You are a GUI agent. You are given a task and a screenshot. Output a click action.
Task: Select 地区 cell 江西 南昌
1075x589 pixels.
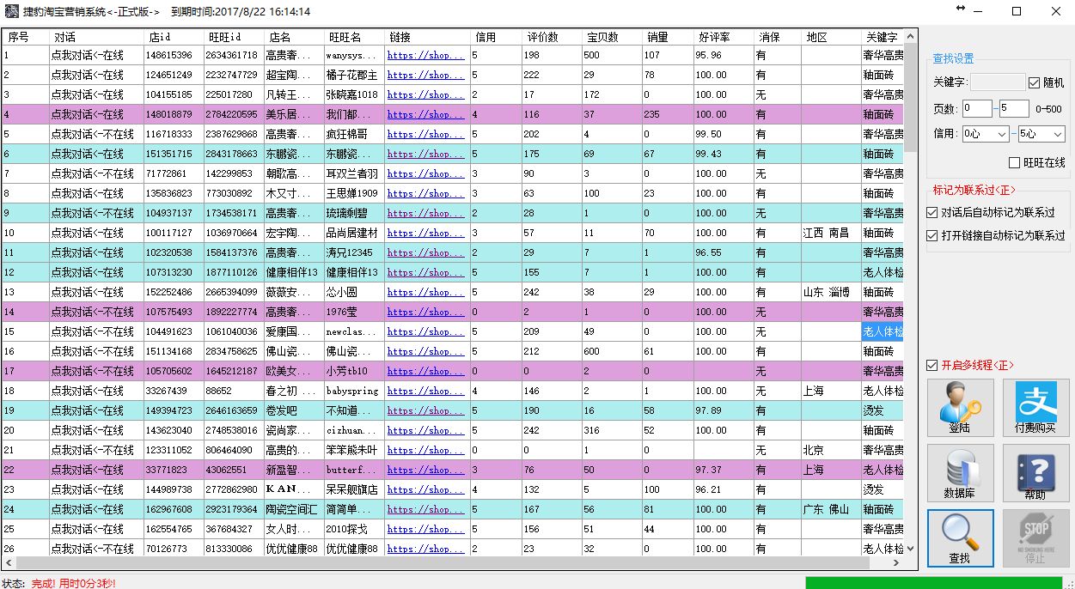(831, 233)
